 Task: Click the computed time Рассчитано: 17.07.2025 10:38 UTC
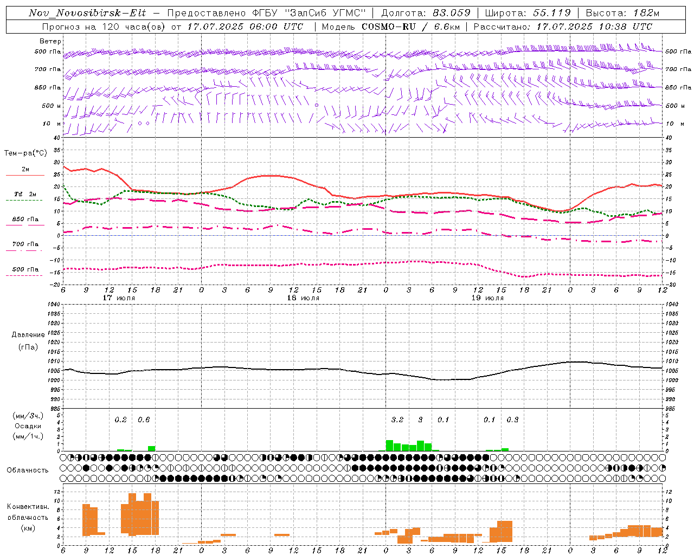coord(563,27)
